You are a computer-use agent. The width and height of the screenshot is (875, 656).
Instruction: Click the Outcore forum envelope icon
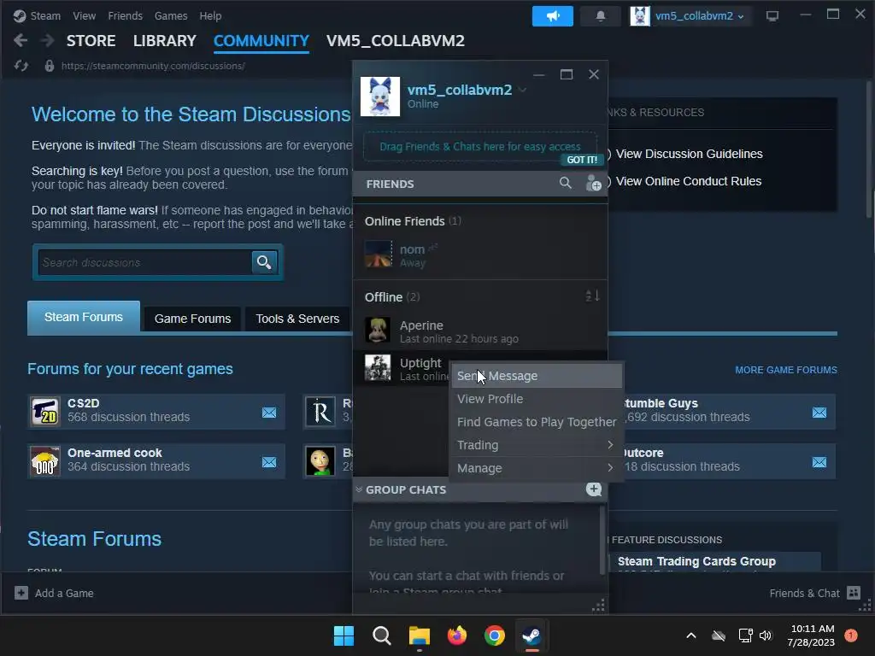click(x=819, y=462)
